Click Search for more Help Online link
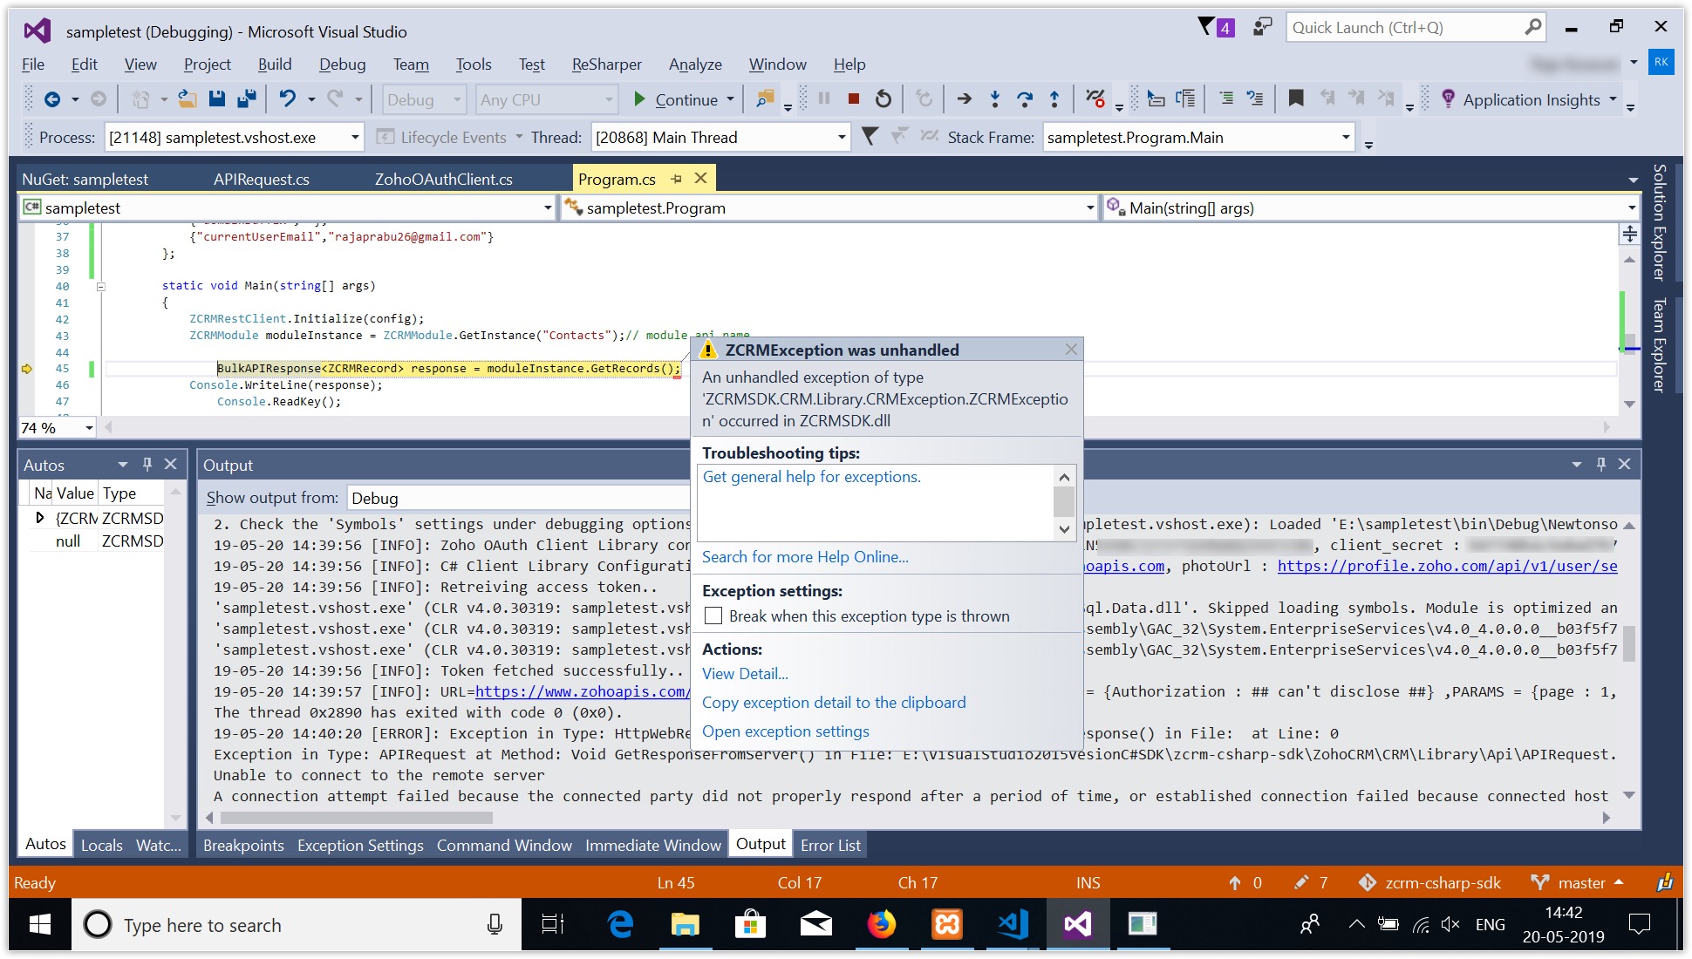 click(805, 557)
